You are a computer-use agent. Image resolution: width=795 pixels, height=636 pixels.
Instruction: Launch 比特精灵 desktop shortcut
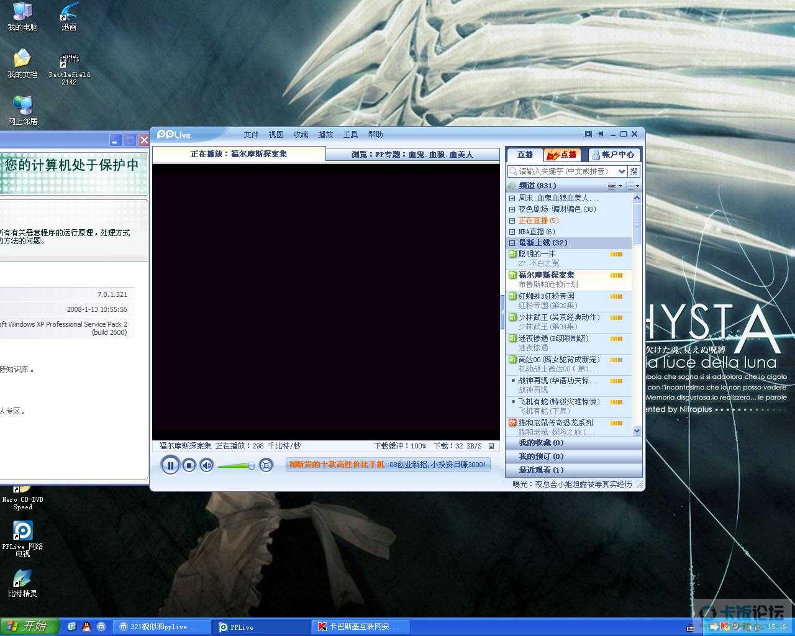[22, 583]
